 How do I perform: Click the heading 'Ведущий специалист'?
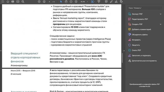pos(25,53)
